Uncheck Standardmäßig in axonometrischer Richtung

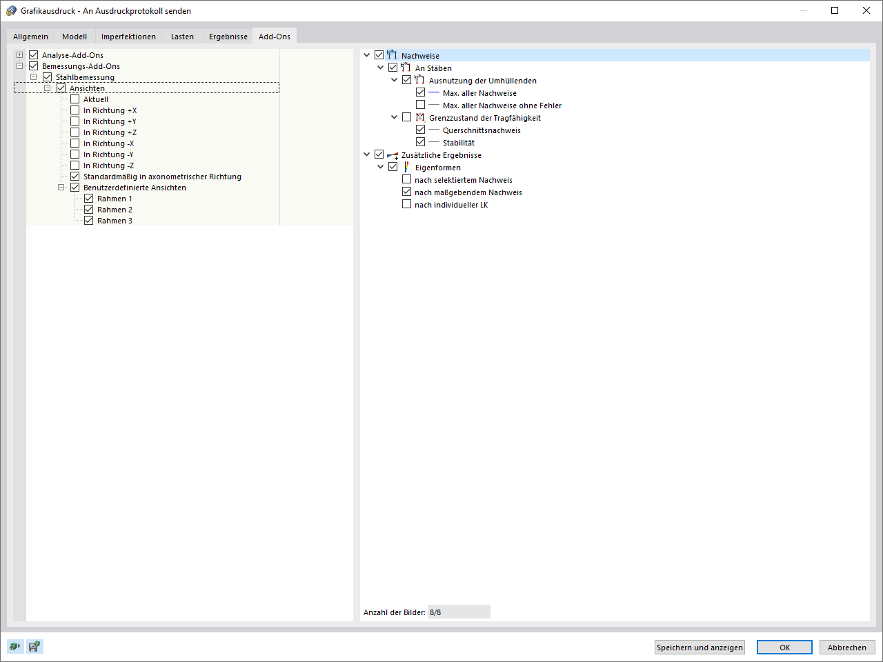(x=75, y=177)
